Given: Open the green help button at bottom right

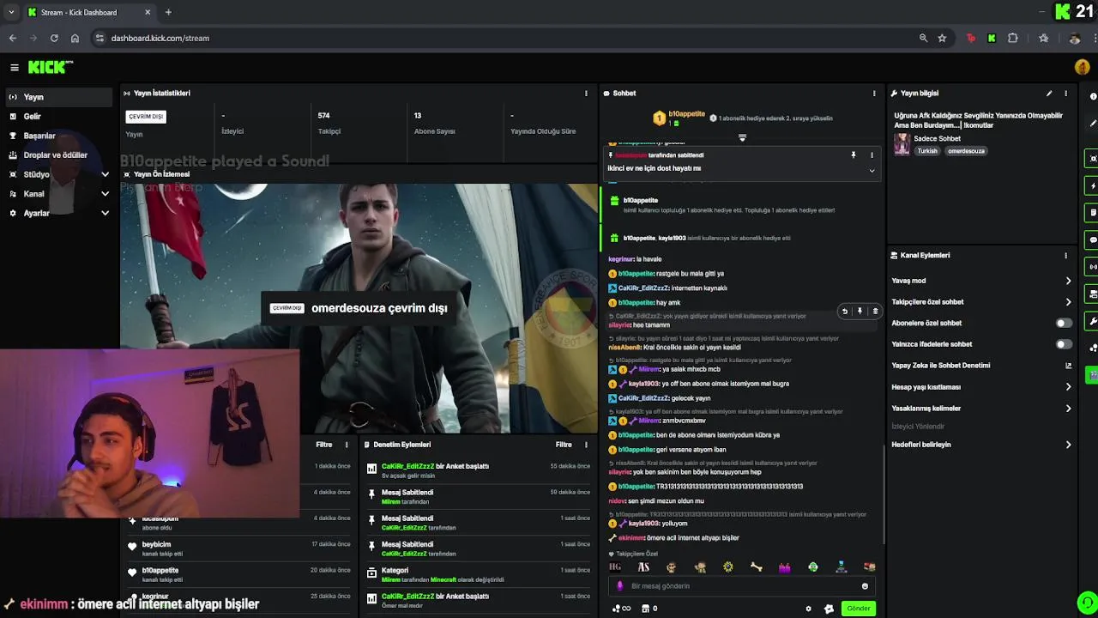Looking at the screenshot, I should tap(1087, 603).
